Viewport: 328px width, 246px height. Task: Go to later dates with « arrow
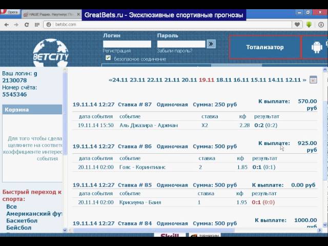click(111, 80)
